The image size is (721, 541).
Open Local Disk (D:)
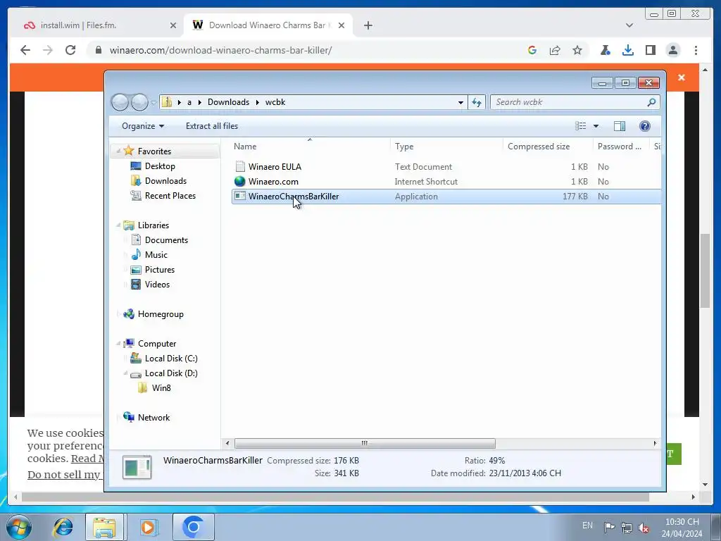click(x=171, y=373)
